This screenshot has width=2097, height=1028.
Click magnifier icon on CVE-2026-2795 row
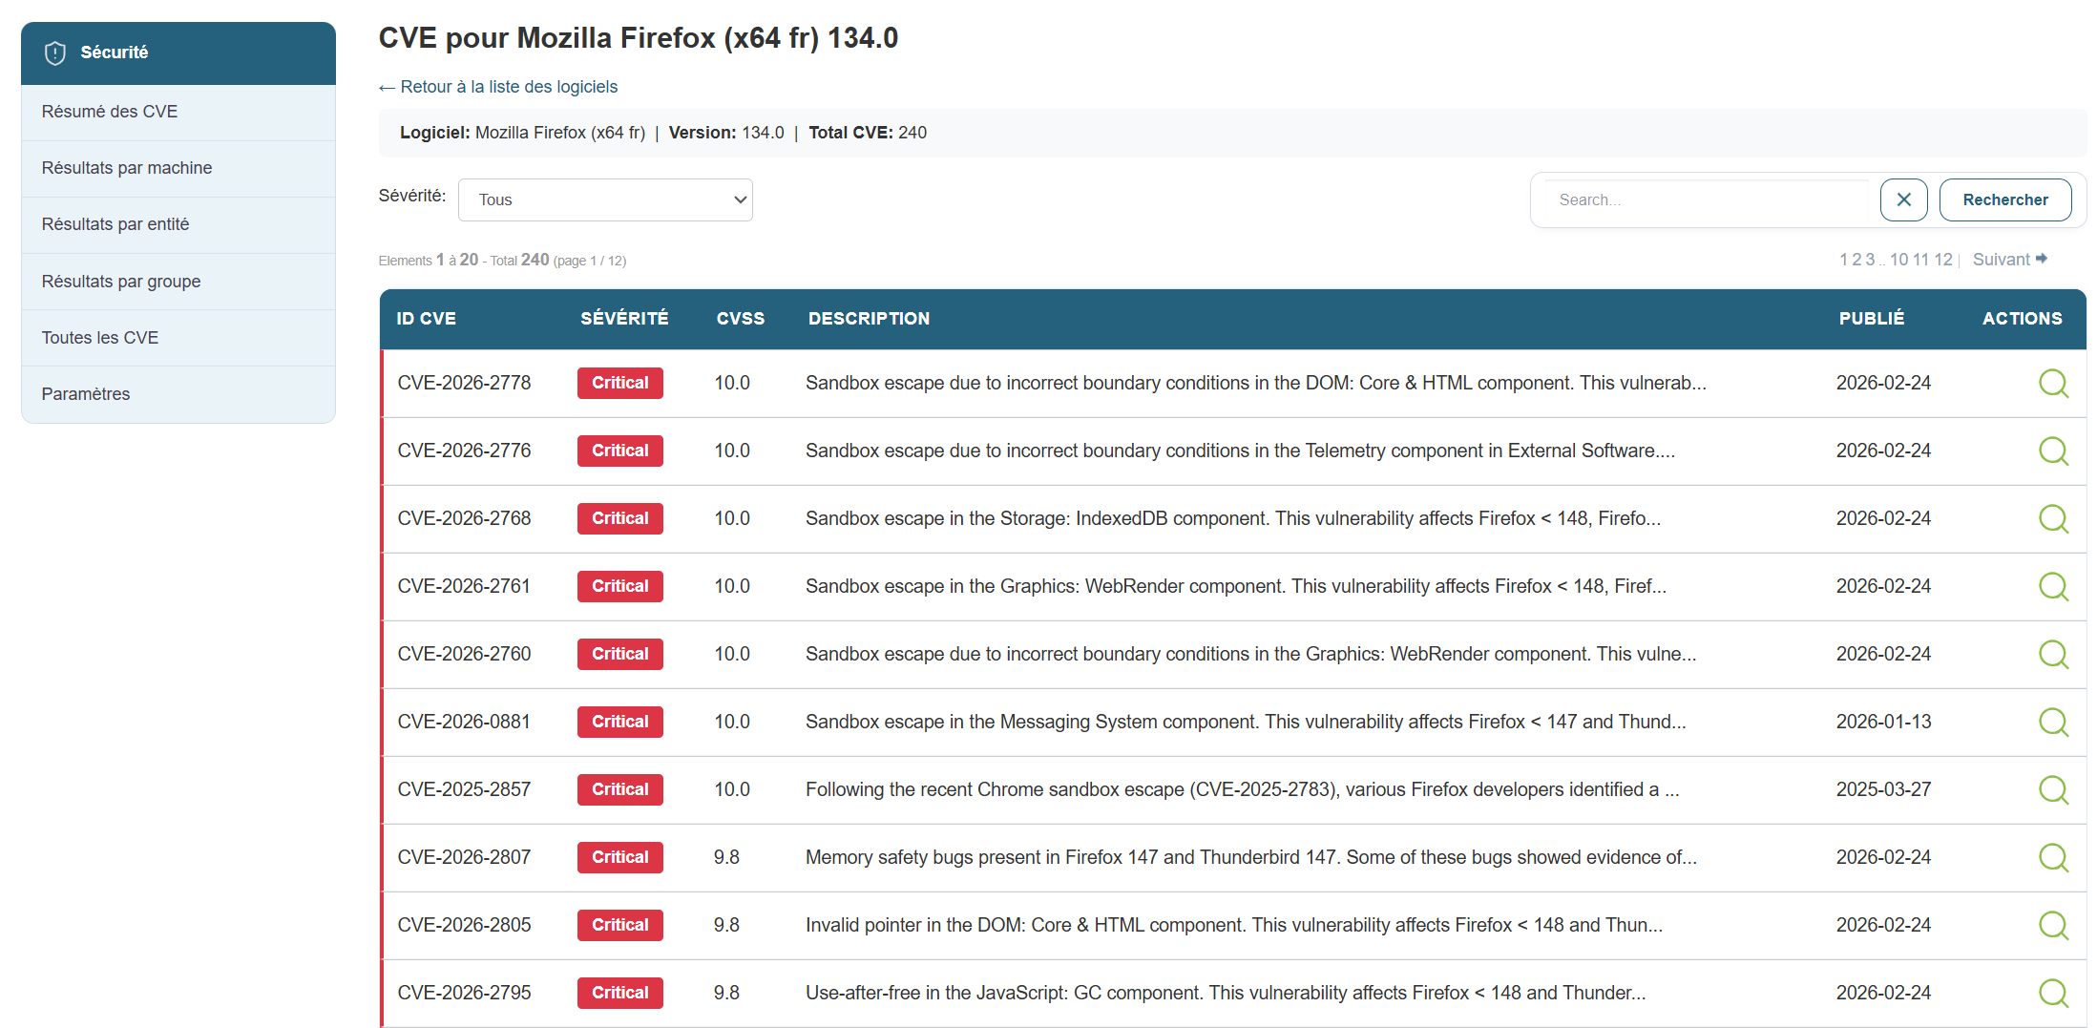click(2052, 994)
